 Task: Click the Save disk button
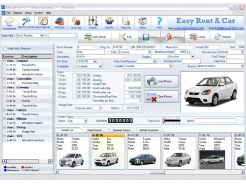(x=149, y=37)
